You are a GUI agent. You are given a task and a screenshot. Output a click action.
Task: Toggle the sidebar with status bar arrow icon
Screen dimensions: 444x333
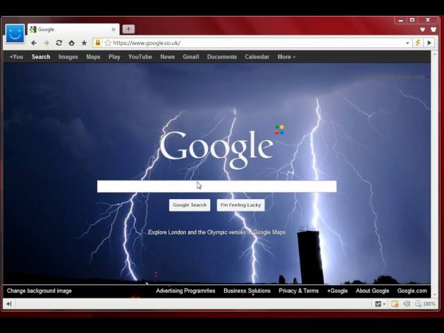9,304
